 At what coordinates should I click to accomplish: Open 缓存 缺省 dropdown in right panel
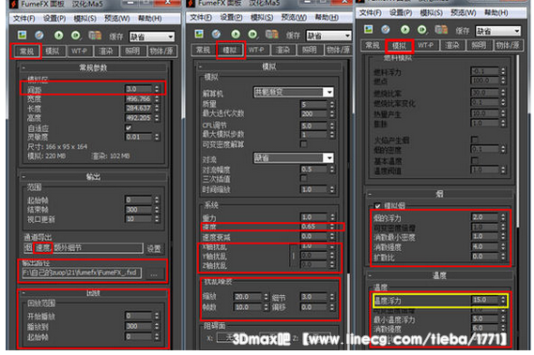(x=498, y=31)
